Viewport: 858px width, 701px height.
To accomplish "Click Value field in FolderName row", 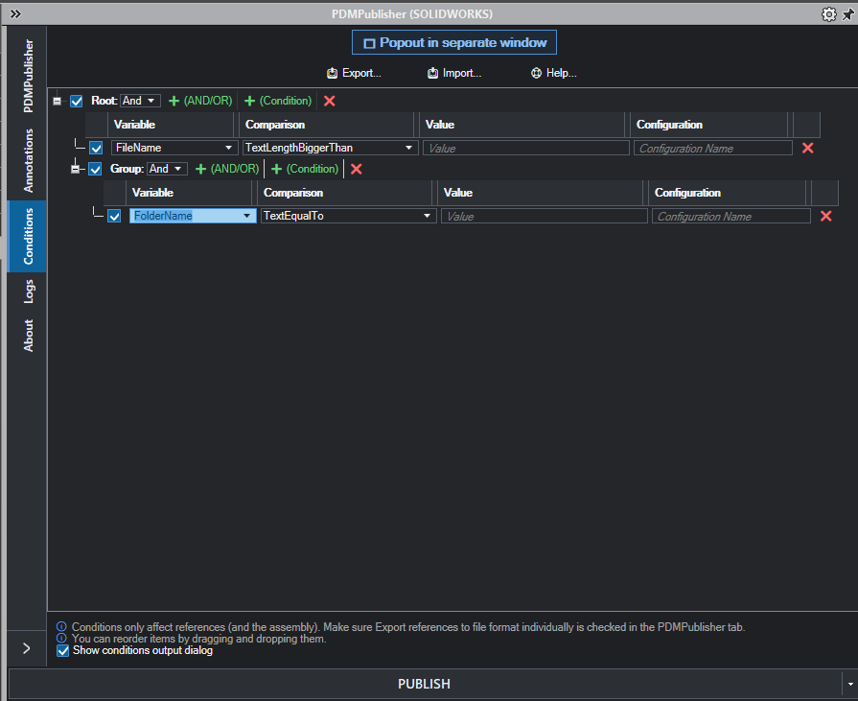I will click(x=544, y=216).
